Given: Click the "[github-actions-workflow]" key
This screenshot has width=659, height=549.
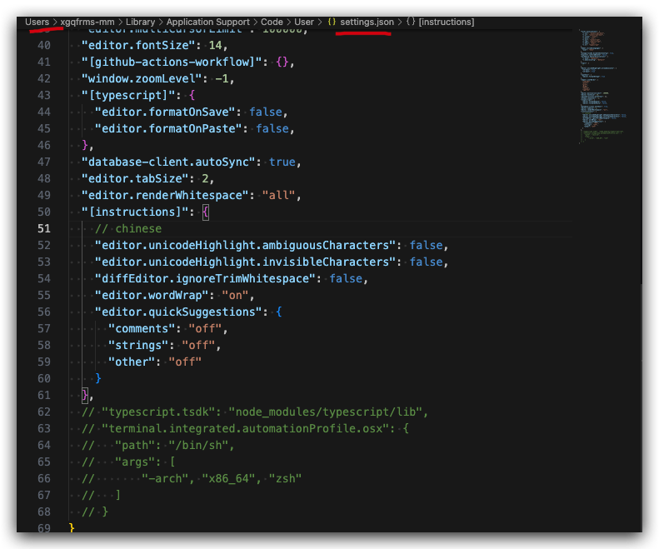Looking at the screenshot, I should click(x=174, y=62).
